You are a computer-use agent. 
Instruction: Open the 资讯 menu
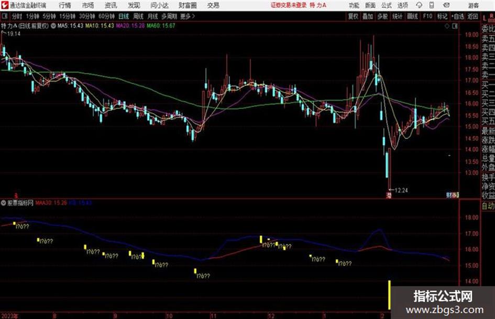111,5
